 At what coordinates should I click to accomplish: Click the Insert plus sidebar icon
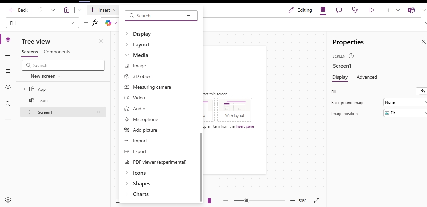click(x=8, y=56)
